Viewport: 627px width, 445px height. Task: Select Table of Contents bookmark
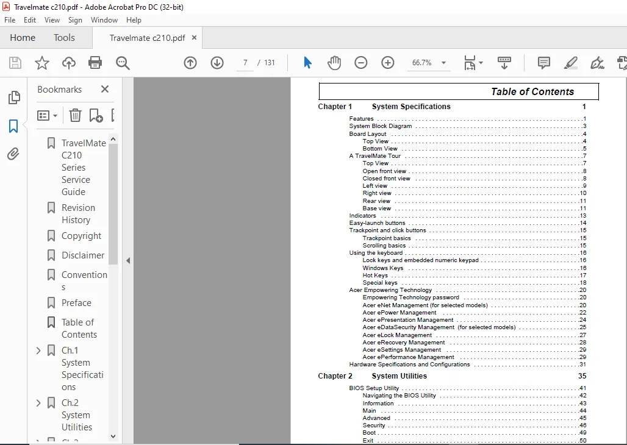[79, 328]
